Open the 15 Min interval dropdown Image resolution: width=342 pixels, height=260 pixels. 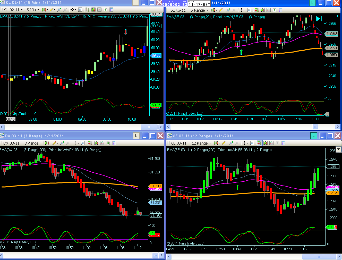32,10
